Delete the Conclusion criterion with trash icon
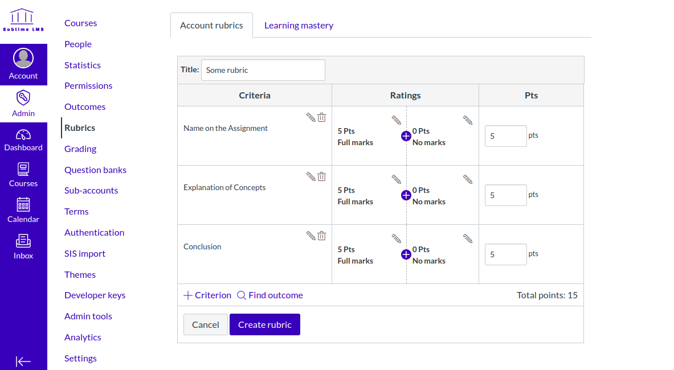This screenshot has height=370, width=674. (322, 236)
